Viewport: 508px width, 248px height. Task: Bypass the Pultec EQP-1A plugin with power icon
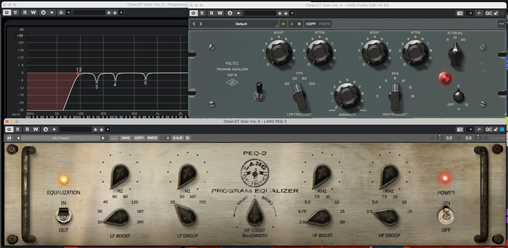pyautogui.click(x=194, y=13)
